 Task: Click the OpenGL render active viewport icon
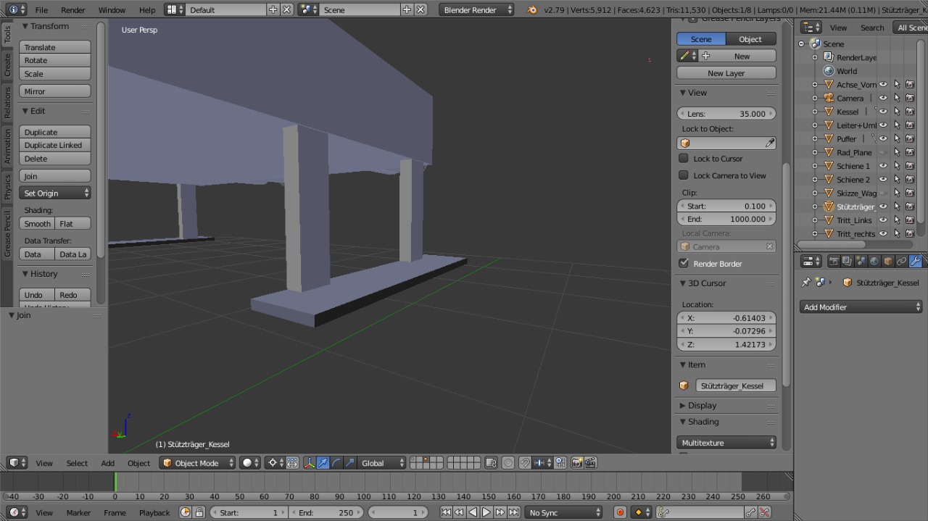click(x=578, y=463)
